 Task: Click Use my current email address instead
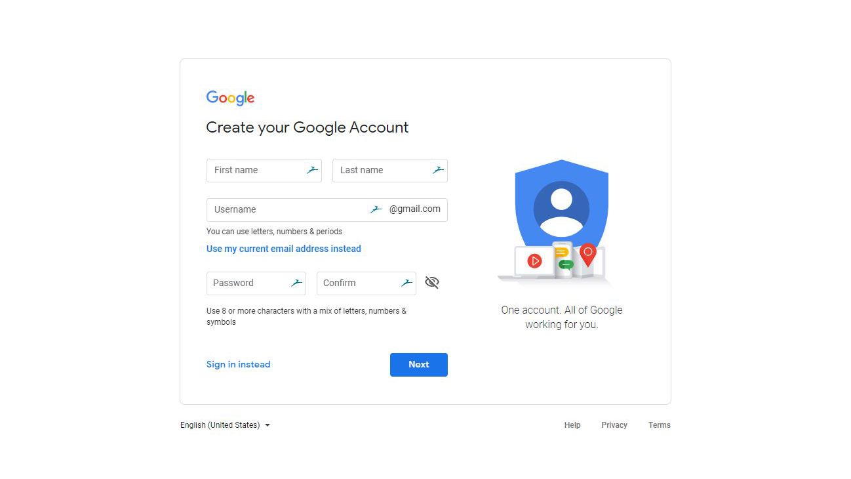(x=283, y=249)
